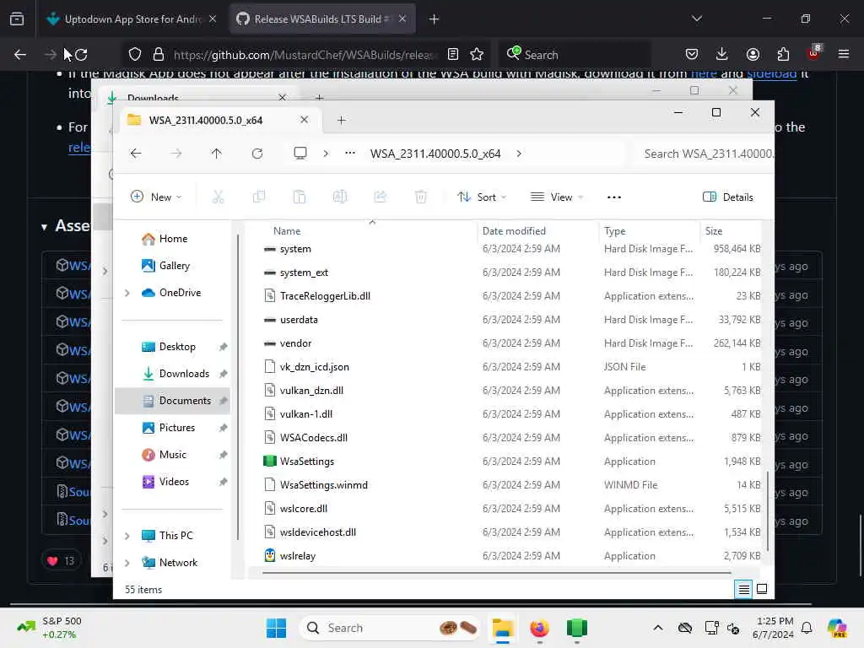
Task: Switch to large thumbnails view layout
Action: [x=762, y=589]
